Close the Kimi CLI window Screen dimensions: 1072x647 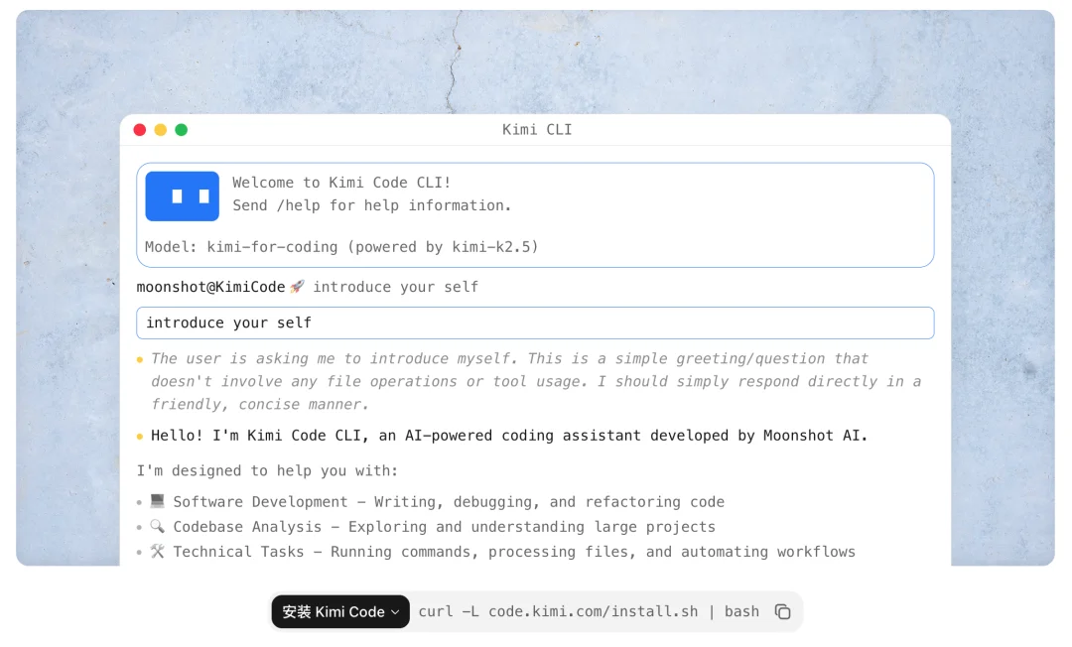(x=140, y=130)
